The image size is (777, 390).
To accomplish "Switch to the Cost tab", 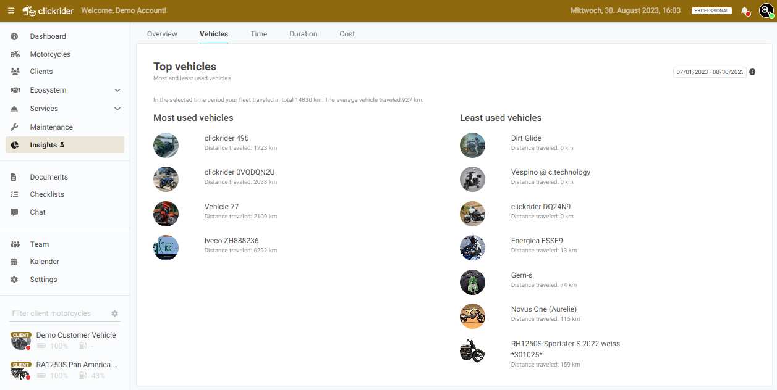I will coord(347,34).
